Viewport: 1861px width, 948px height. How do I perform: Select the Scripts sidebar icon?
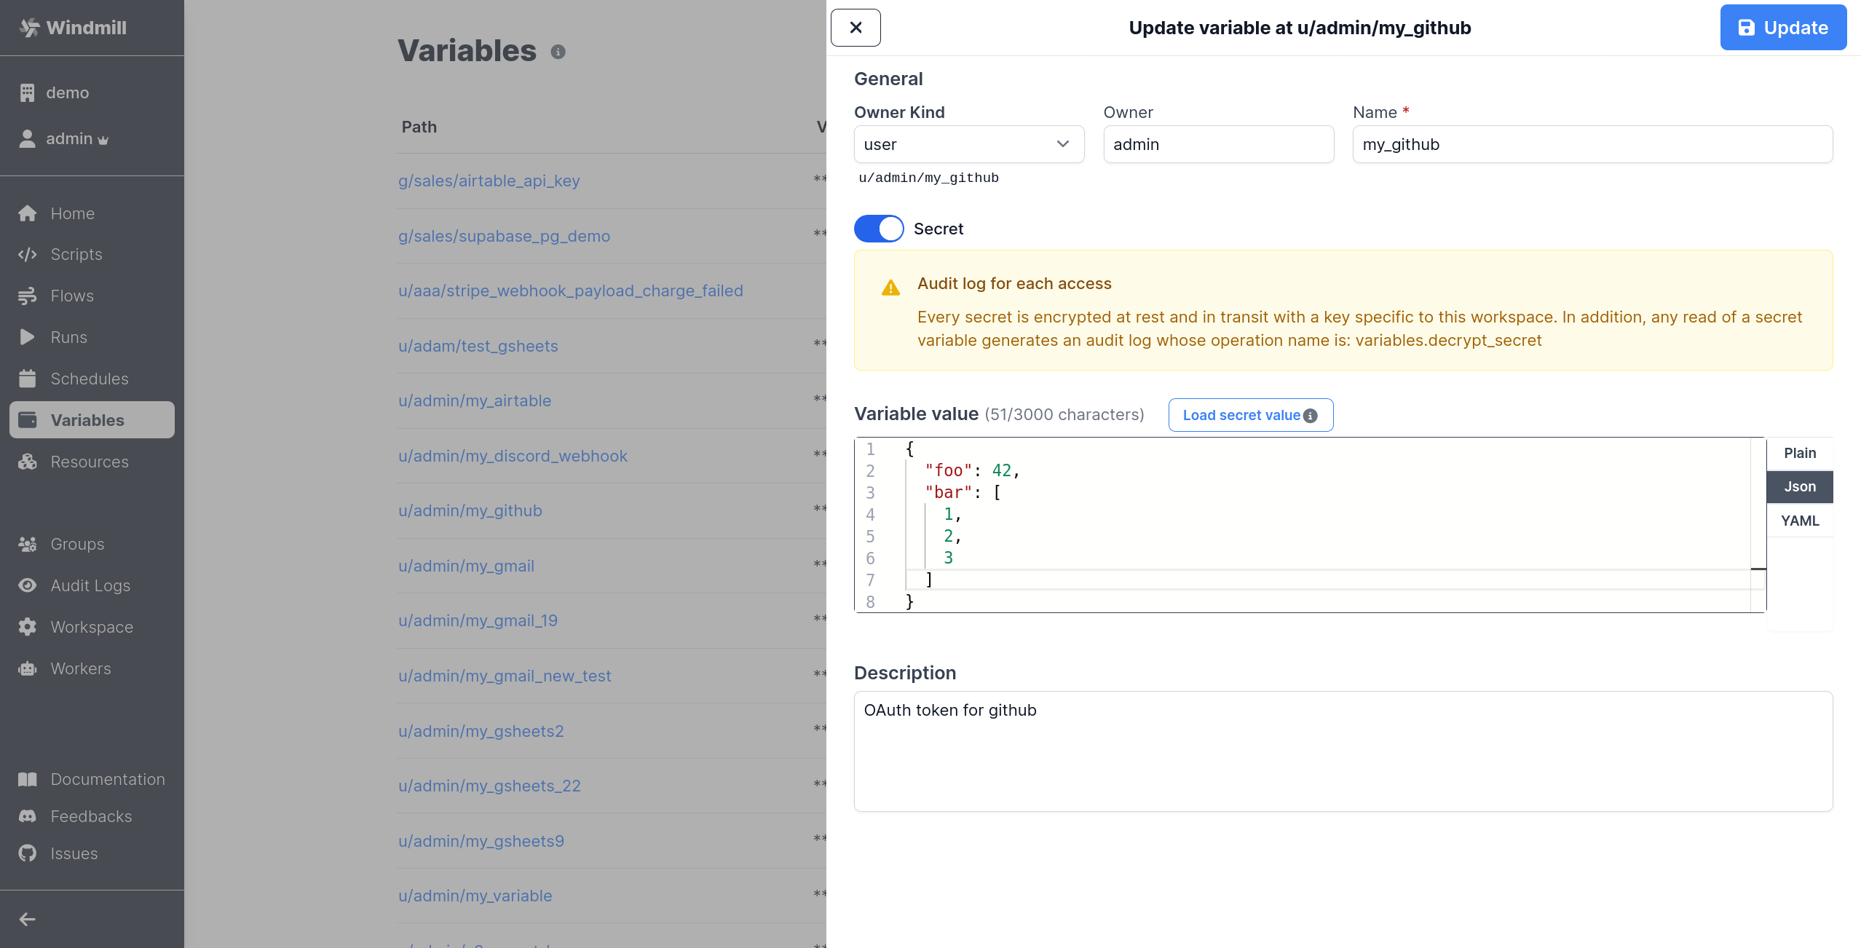[28, 254]
